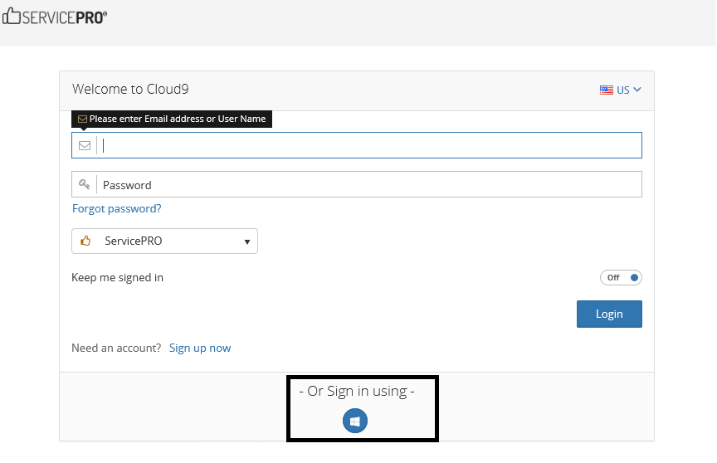
Task: Click the "Or Sign in using" text
Action: point(357,391)
